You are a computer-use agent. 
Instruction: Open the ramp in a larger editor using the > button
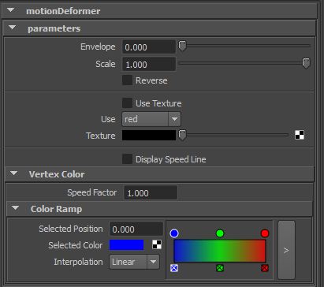pos(286,250)
